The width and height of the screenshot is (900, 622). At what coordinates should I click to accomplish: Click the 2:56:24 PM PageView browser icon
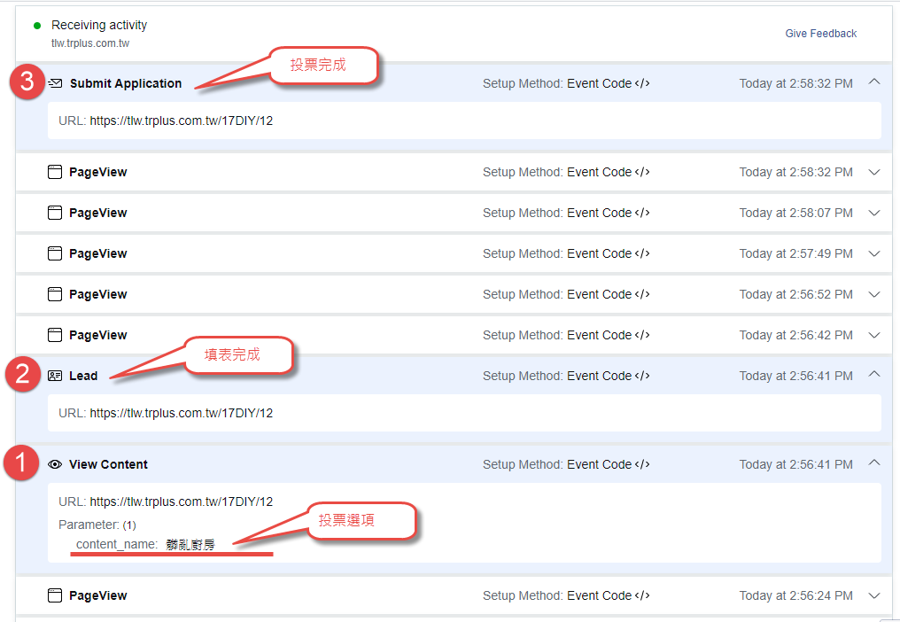(x=55, y=595)
